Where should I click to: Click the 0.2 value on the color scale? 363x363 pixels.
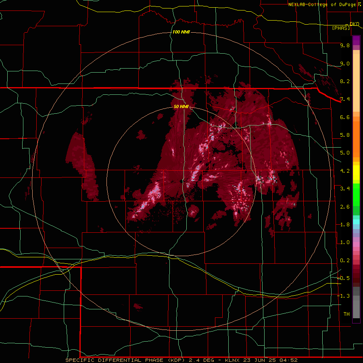pos(345,261)
